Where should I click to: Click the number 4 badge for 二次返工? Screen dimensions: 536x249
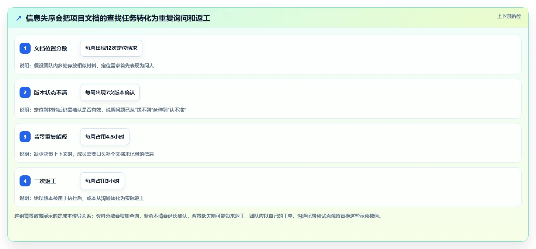[x=25, y=181]
